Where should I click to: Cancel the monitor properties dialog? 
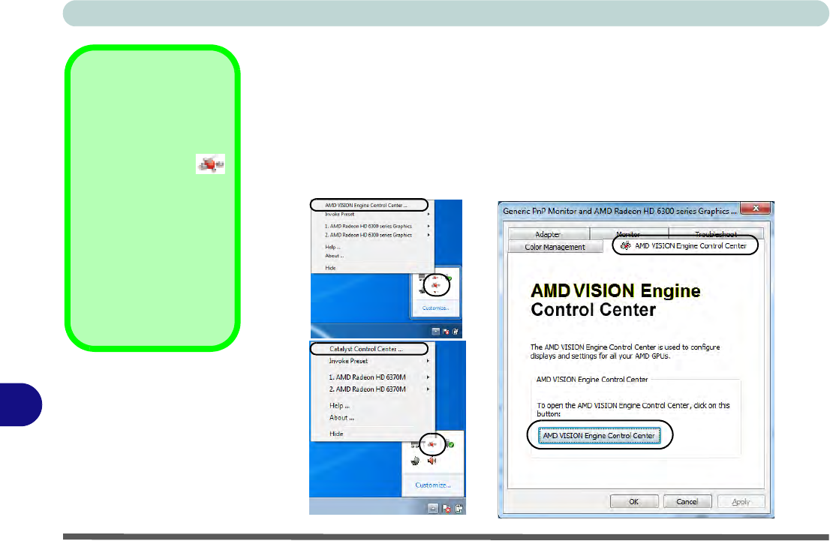[x=687, y=501]
